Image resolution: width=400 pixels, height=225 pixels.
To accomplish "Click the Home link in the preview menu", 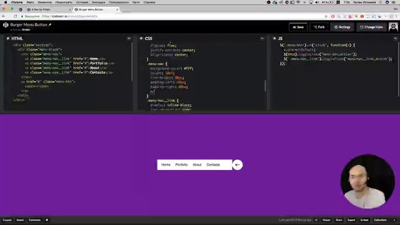I will pyautogui.click(x=166, y=165).
